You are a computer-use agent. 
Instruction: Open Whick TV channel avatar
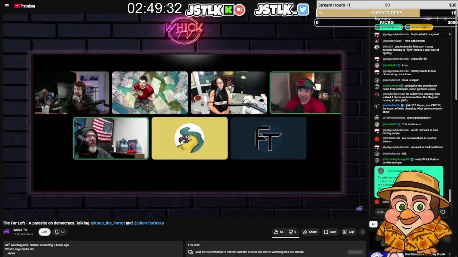(x=7, y=232)
